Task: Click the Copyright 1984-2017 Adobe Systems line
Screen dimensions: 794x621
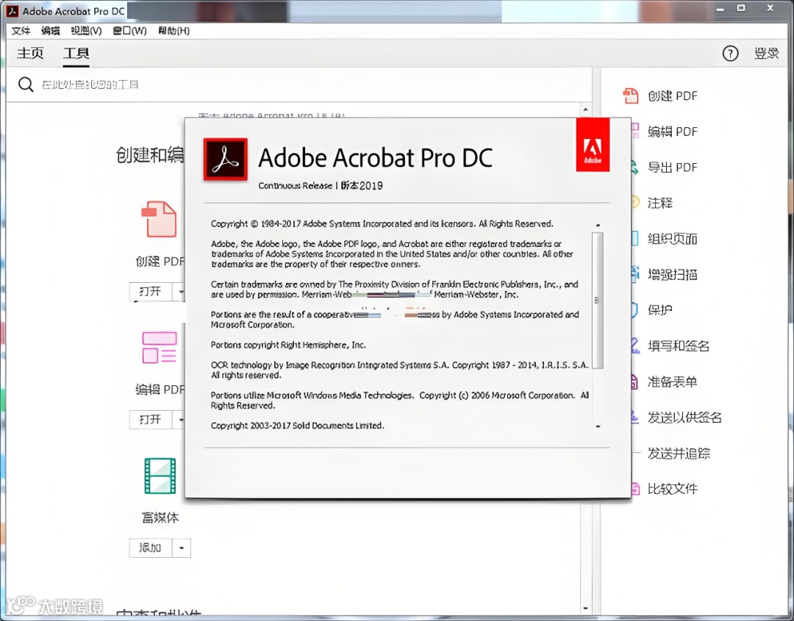Action: click(x=382, y=223)
